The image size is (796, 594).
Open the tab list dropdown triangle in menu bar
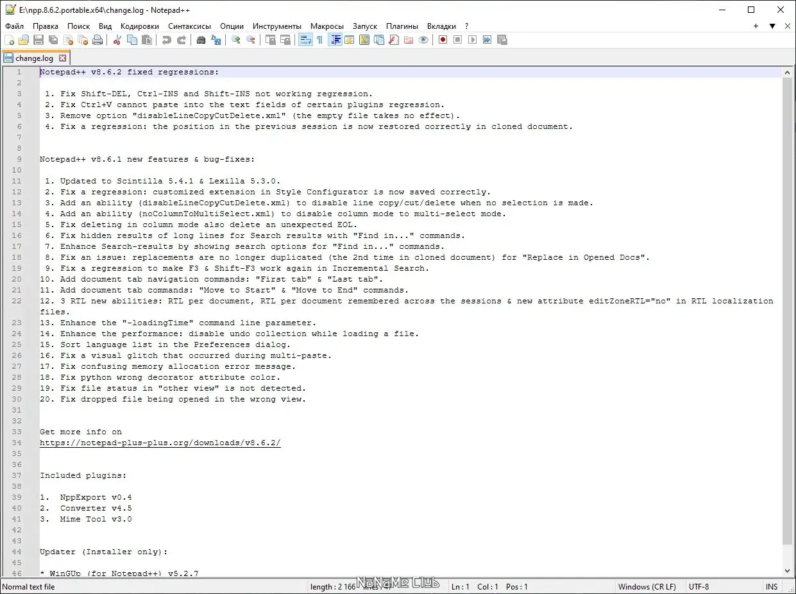pos(772,26)
